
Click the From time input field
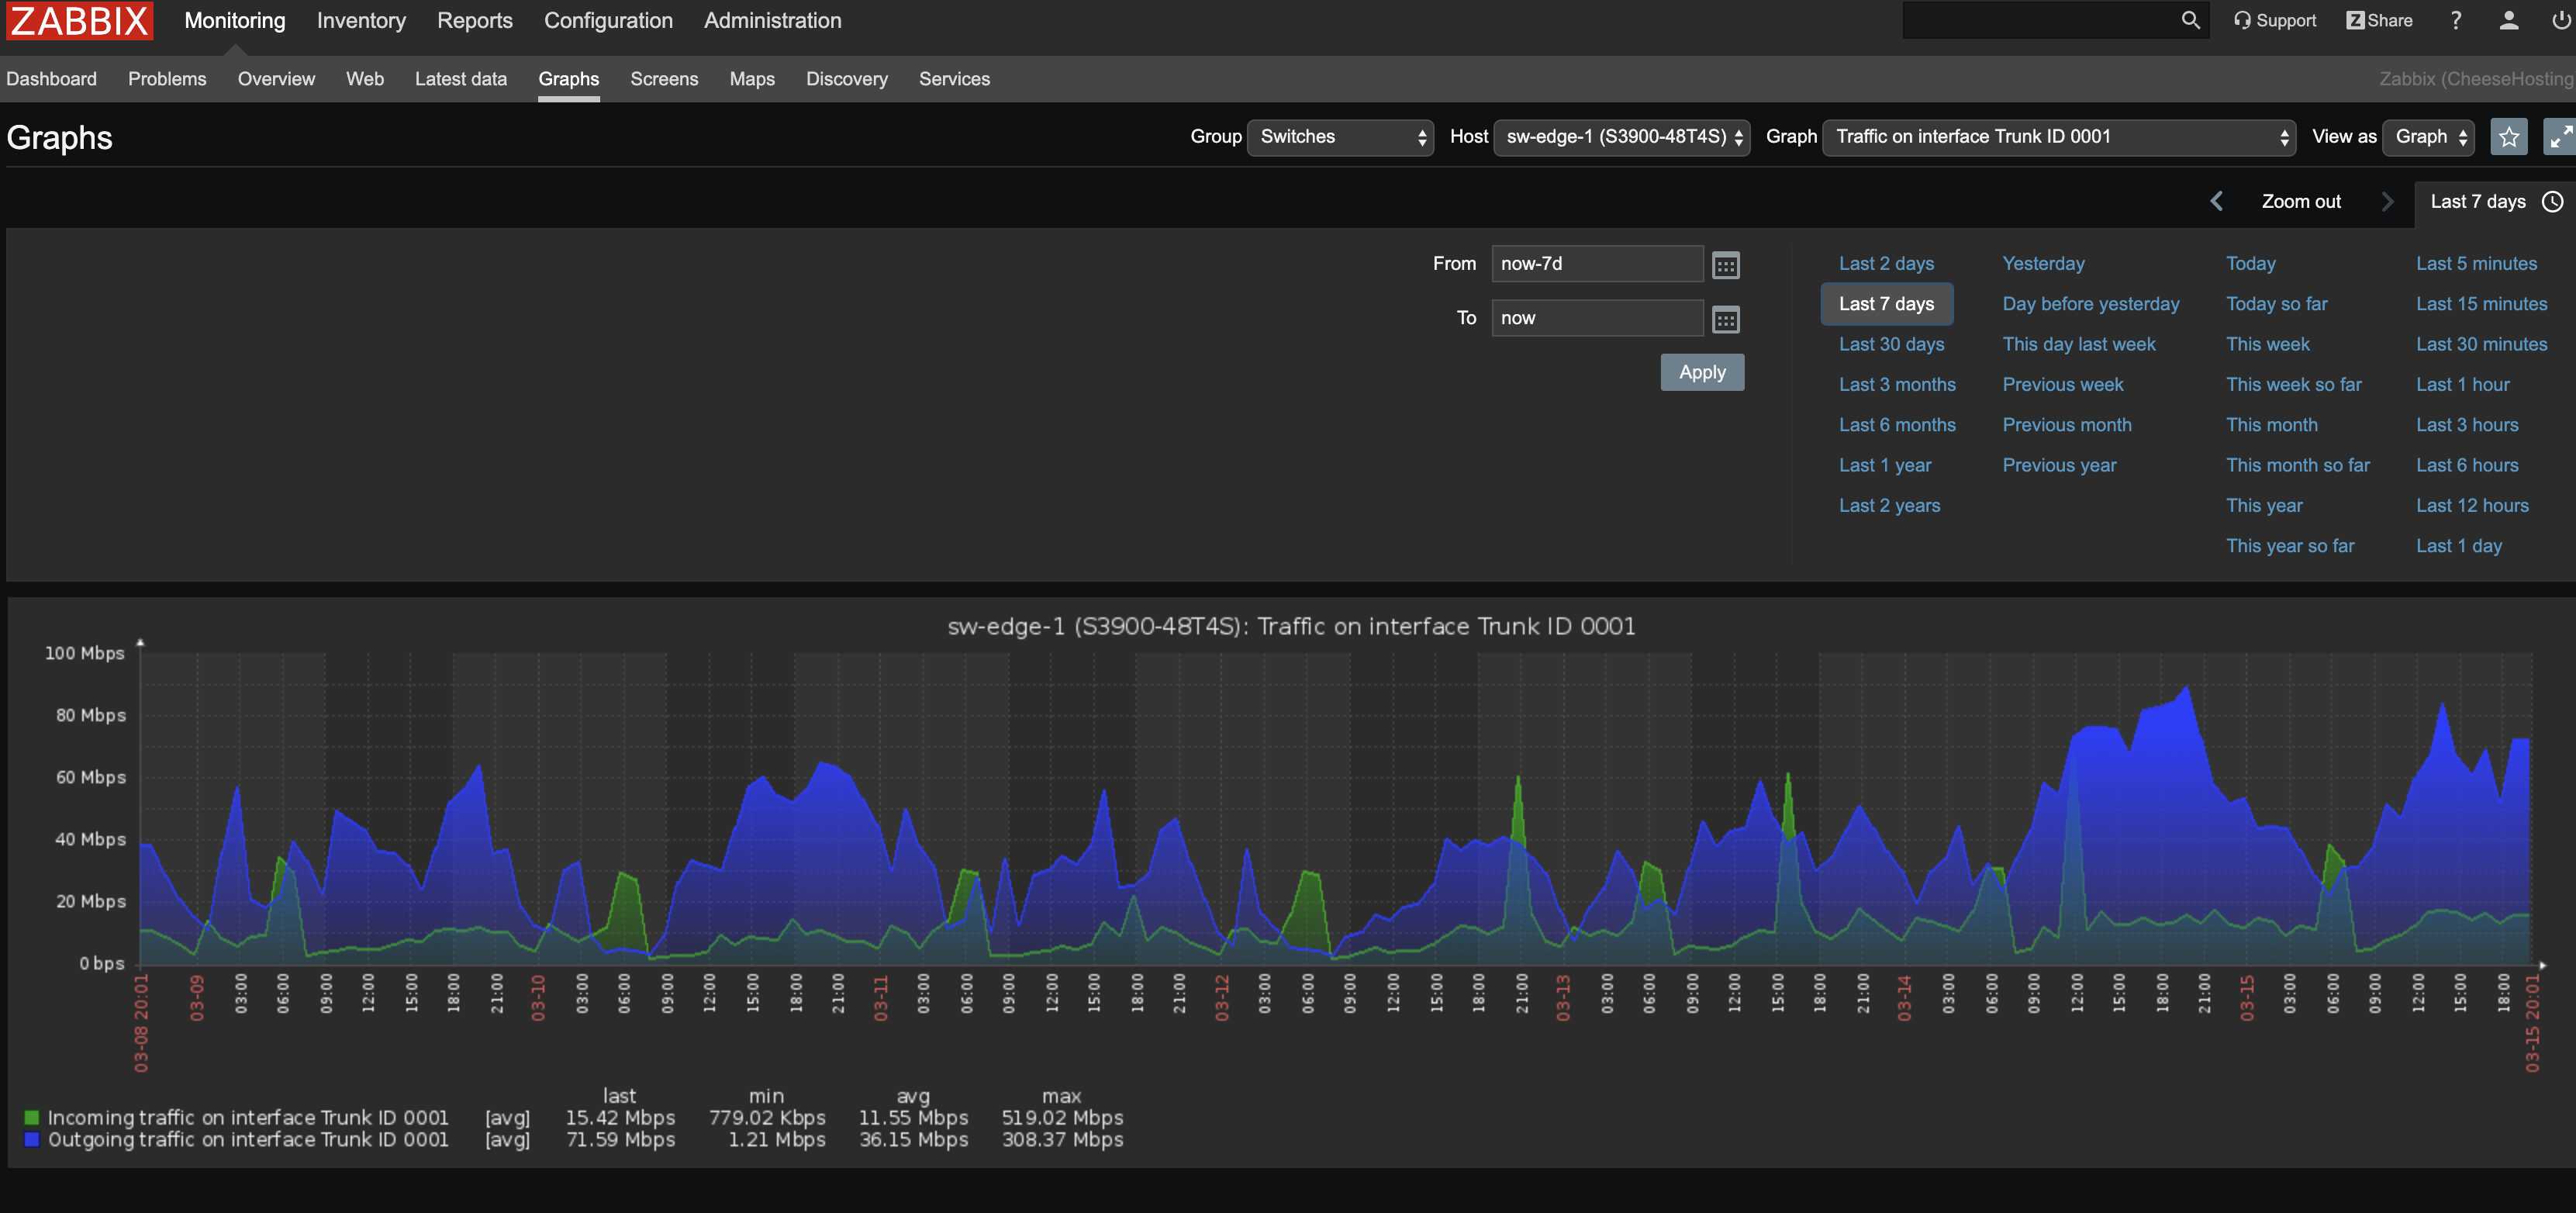click(x=1596, y=264)
